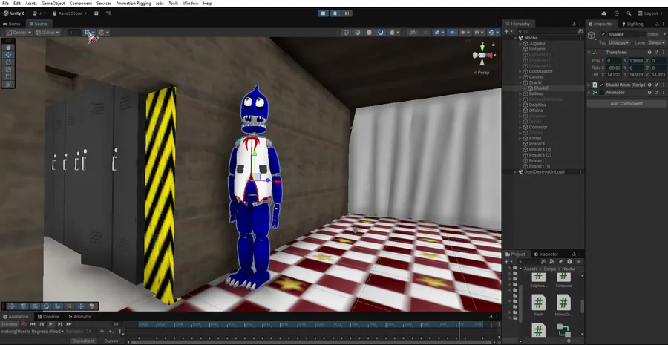The image size is (668, 345).
Task: Click the scene orientation gizmo
Action: 482,55
